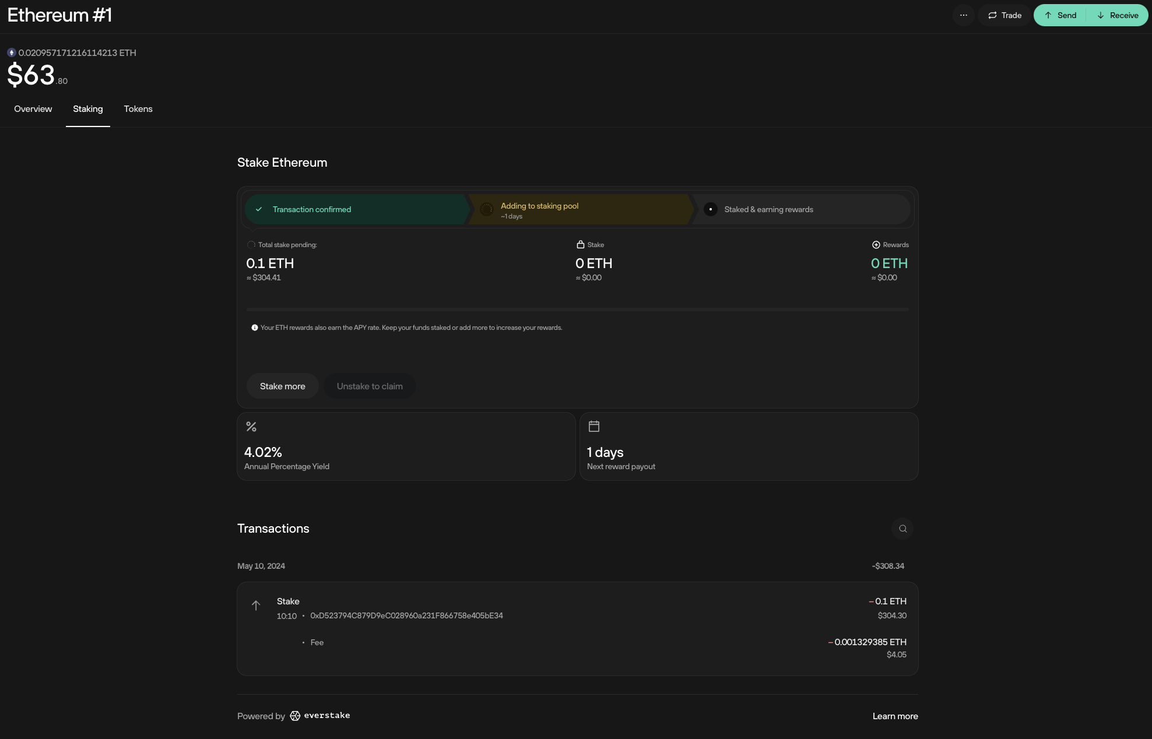The image size is (1152, 739).
Task: Click the staking progress bar
Action: 578,309
